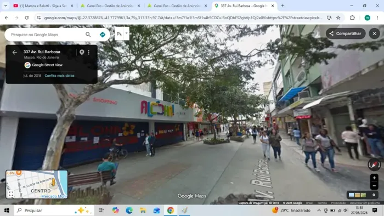
Task: Click the Chrome taskbar icon
Action: (x=171, y=210)
